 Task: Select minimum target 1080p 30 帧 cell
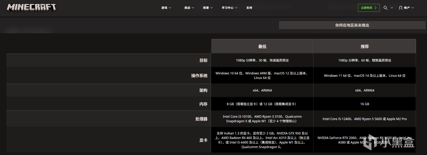262,60
